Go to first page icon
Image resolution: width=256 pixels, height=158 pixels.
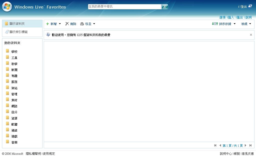[x=215, y=145]
